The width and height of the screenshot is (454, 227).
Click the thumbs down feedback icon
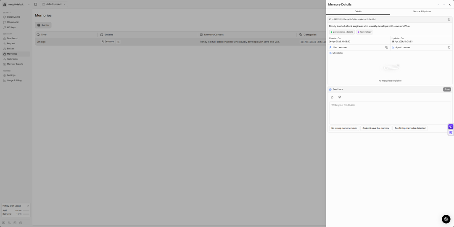(x=340, y=97)
